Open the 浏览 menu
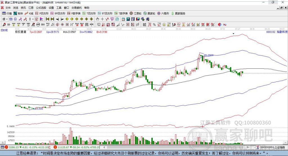Viewport: 288px width, 156px height. 16,8
